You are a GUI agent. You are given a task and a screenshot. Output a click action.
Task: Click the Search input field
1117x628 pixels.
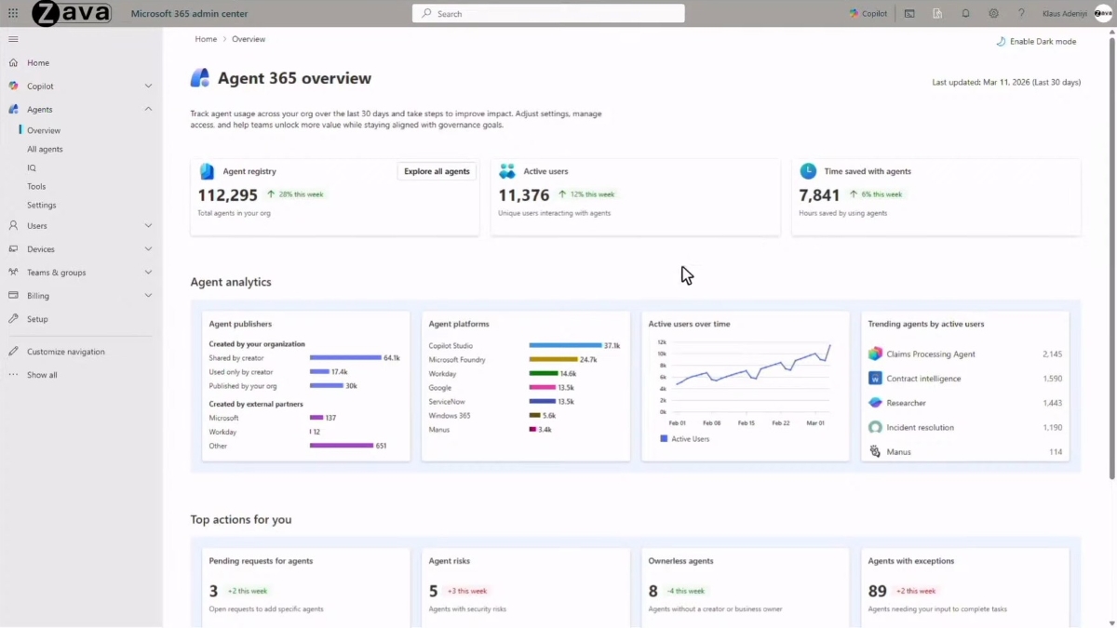[549, 14]
